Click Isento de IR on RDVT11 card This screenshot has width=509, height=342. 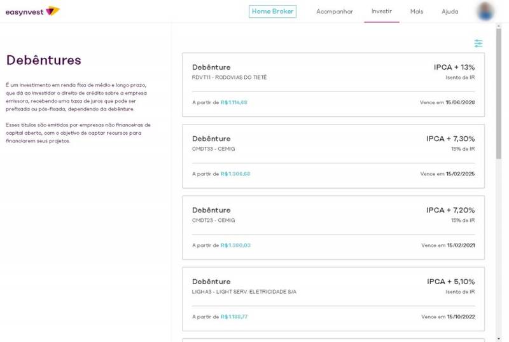(x=460, y=78)
